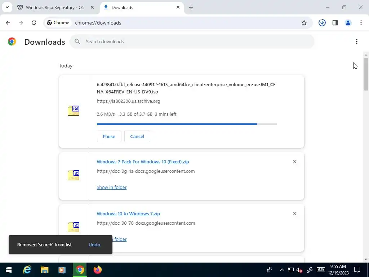The height and width of the screenshot is (277, 369).
Task: Cancel the ISO download
Action: pos(137,137)
